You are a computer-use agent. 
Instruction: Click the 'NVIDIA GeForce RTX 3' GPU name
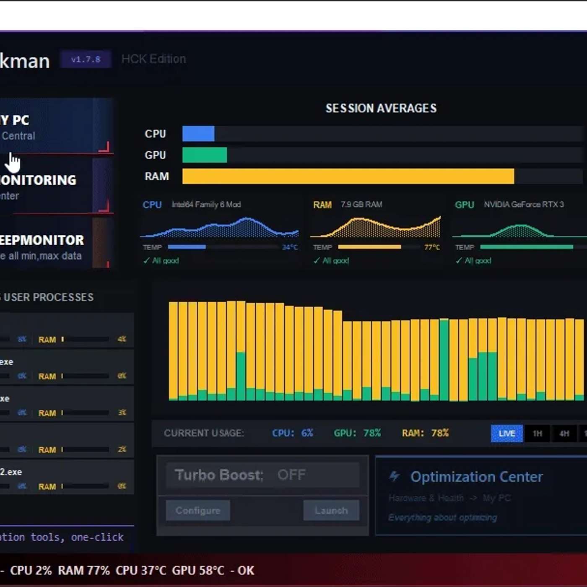tap(524, 205)
